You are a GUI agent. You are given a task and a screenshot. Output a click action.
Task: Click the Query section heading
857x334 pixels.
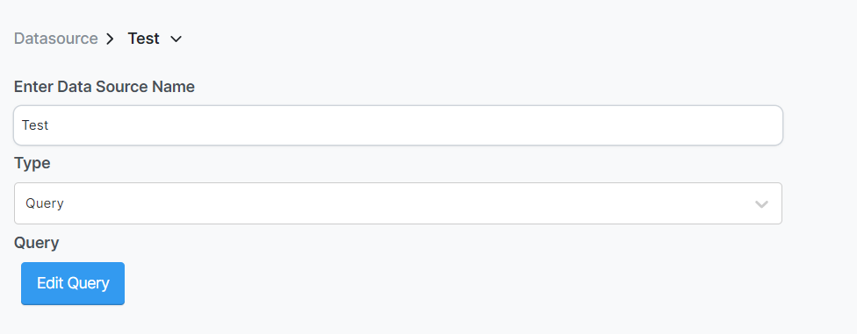(x=37, y=243)
